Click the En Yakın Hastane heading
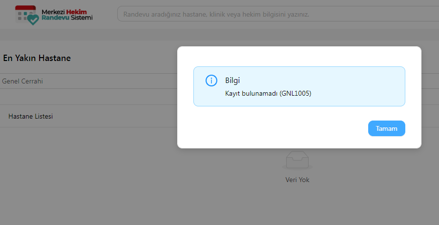 click(37, 58)
